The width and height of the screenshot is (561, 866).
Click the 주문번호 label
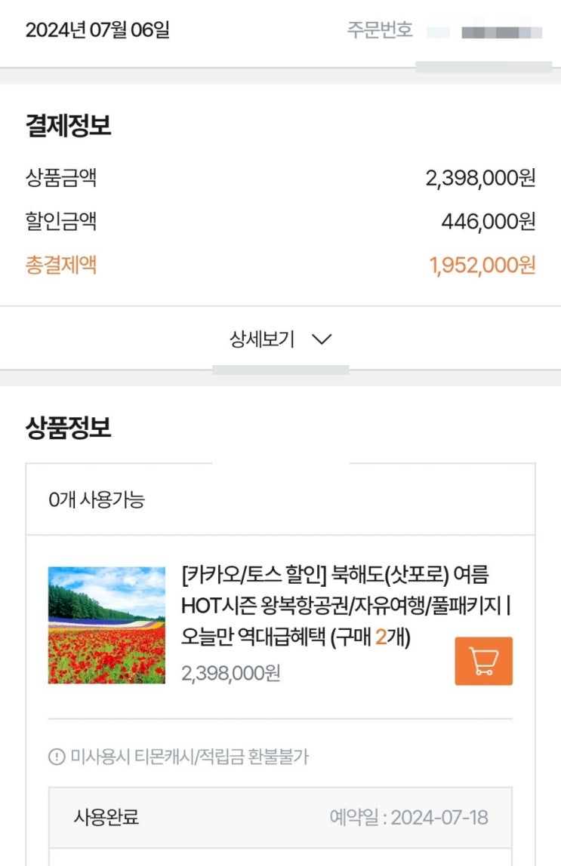point(380,30)
